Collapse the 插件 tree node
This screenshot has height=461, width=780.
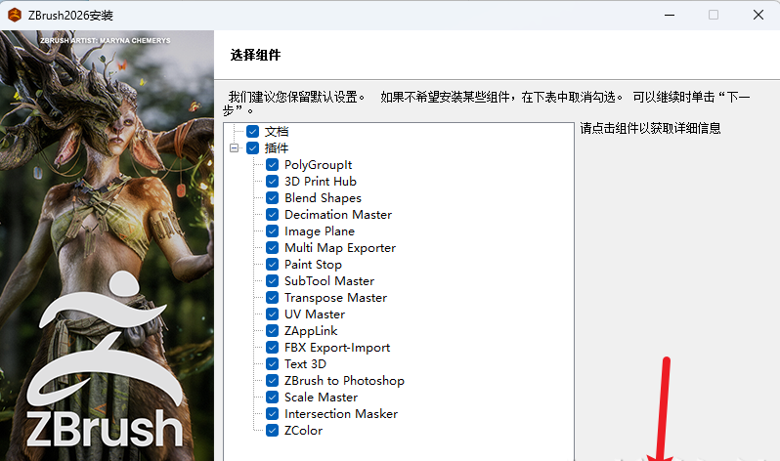(x=235, y=148)
